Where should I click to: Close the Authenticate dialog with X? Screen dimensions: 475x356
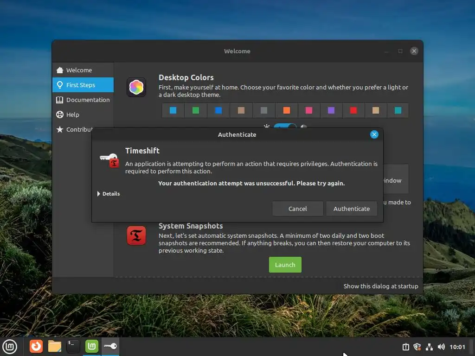(374, 134)
